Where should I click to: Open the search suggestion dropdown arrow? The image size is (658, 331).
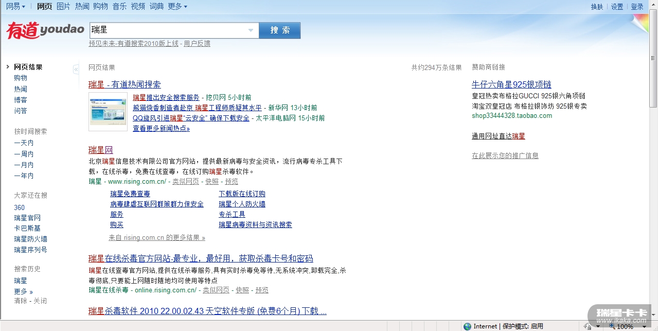coord(251,30)
